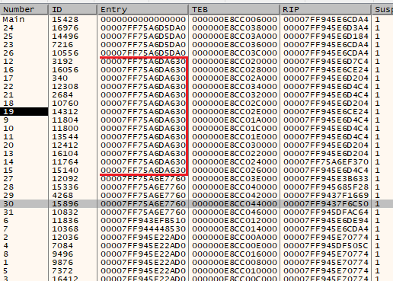This screenshot has height=281, width=393.
Task: Select thread number 19 in the list
Action: [x=196, y=112]
